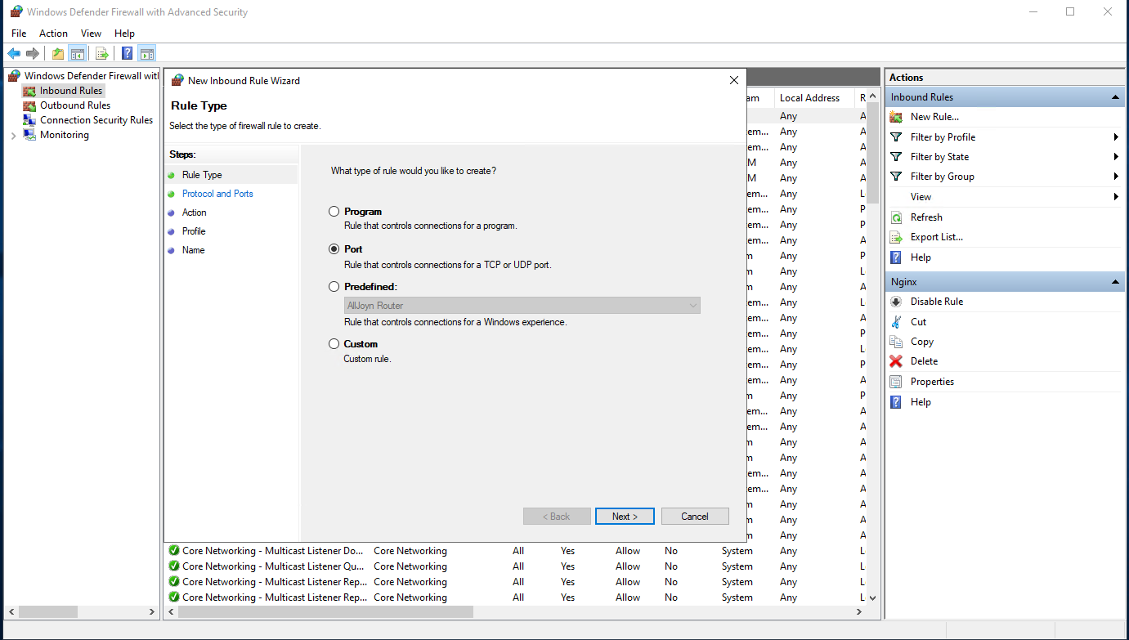
Task: Click Cut in Nginx actions
Action: (918, 322)
